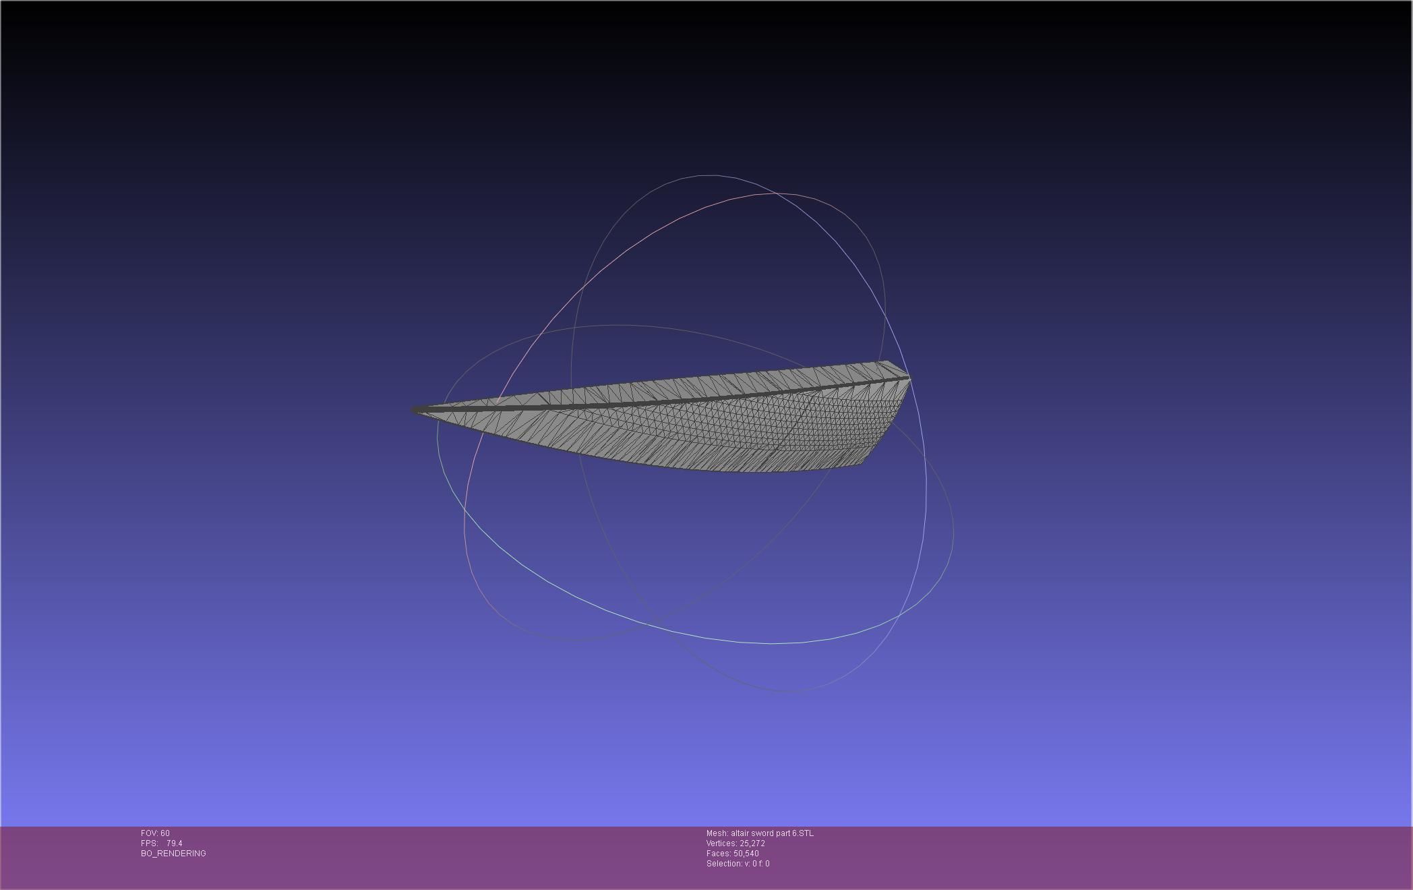Click the empty purple info bar area at right
This screenshot has width=1413, height=890.
[x=1146, y=856]
